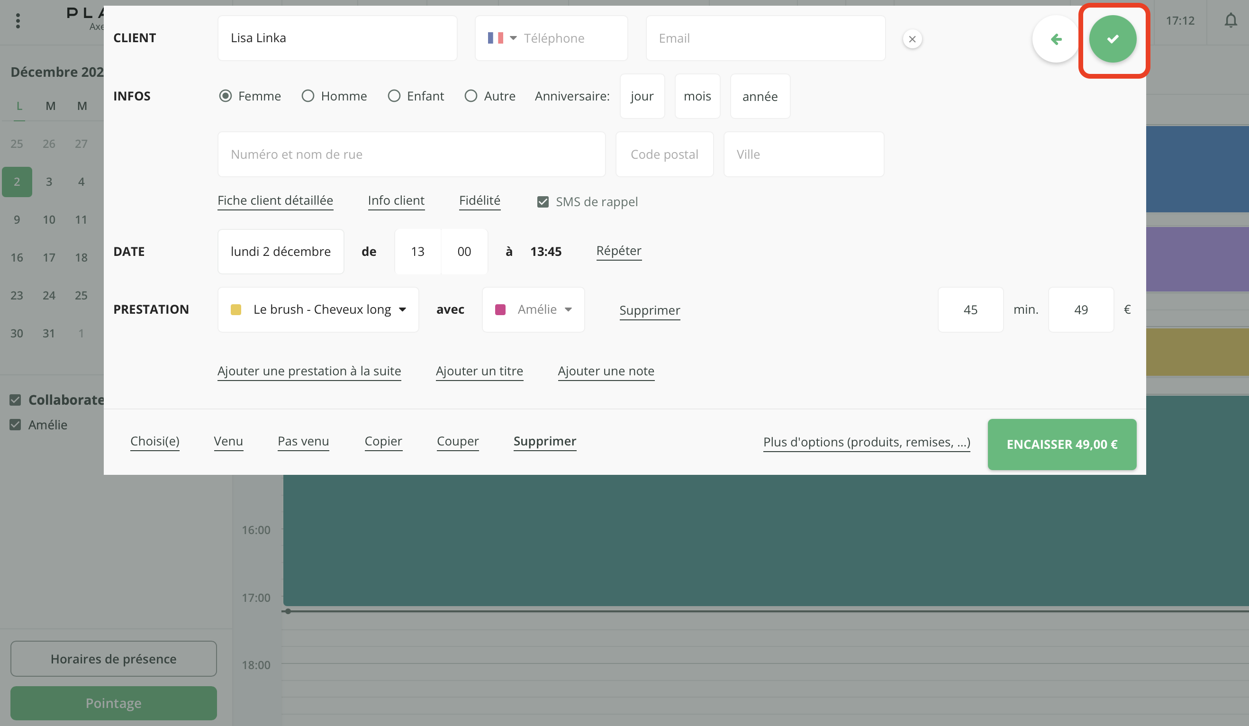Open the 'Le brush - Cheveux long' prestation dropdown
The height and width of the screenshot is (726, 1249).
click(318, 309)
